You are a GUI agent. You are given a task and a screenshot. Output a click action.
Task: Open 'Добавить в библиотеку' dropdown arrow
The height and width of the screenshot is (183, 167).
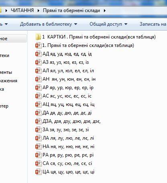[x=75, y=24]
